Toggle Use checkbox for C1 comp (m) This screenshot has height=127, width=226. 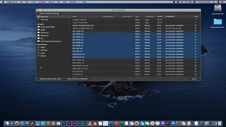196,71
